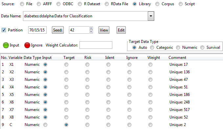Click the Variable column header
223x129 pixels.
click(15, 58)
